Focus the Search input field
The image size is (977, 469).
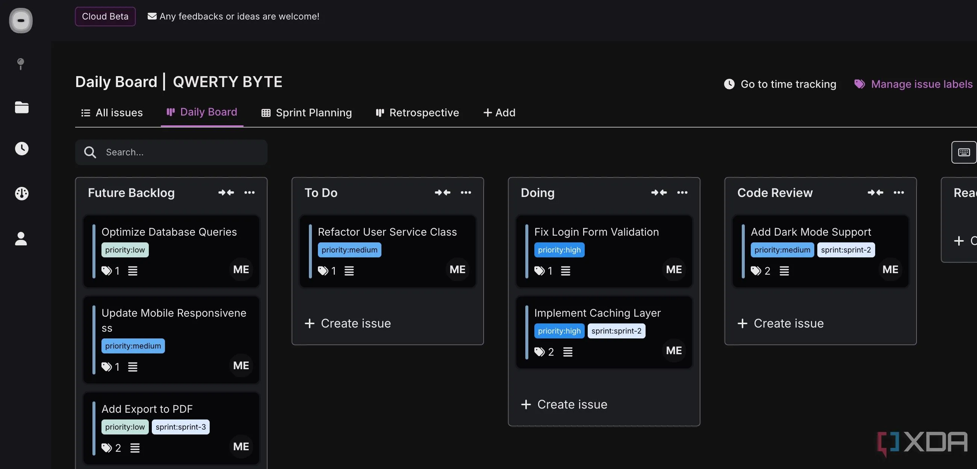(x=171, y=152)
